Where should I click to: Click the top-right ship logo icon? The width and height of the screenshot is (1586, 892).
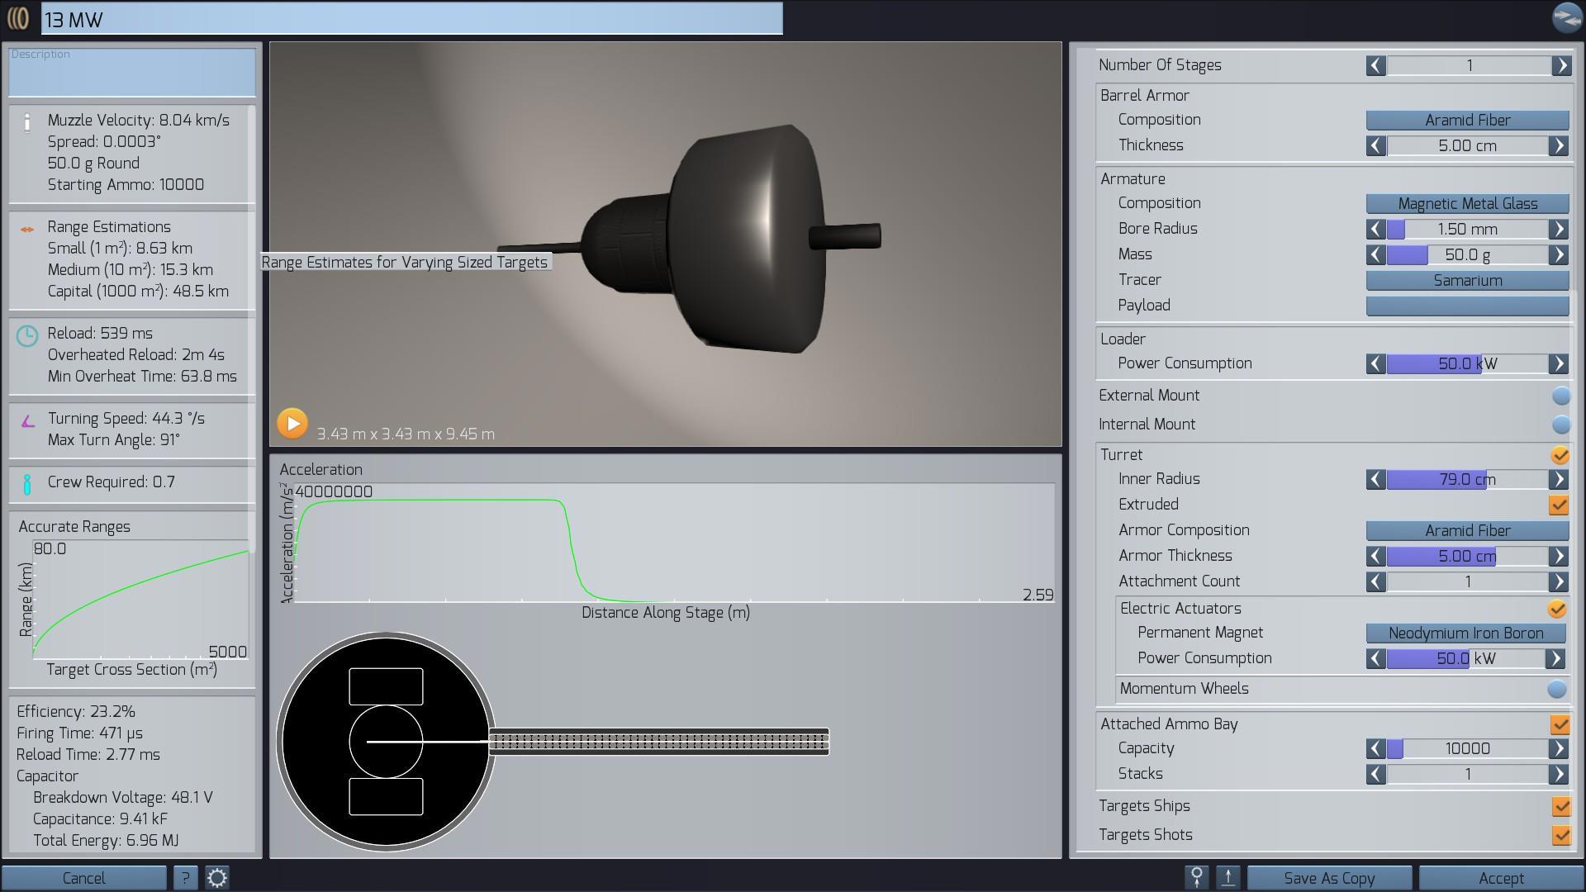click(1566, 17)
